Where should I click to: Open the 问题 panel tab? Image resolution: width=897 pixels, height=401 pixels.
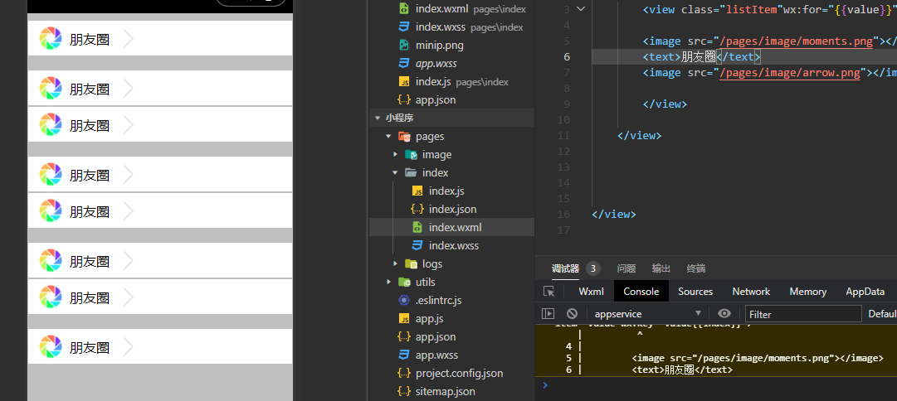(626, 268)
